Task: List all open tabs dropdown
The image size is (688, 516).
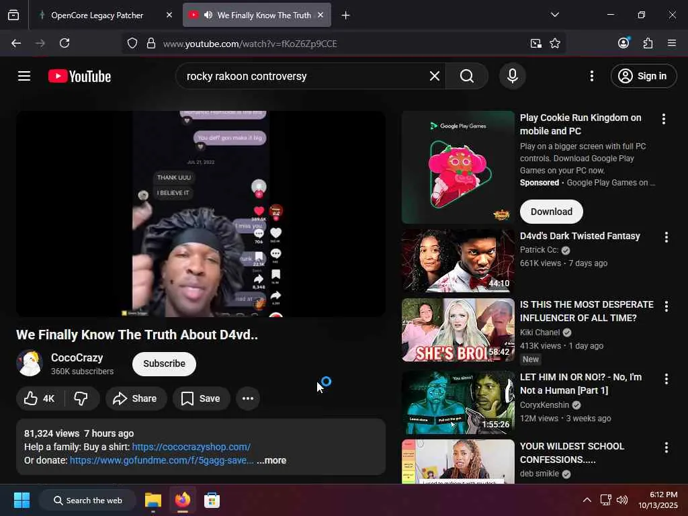Action: (x=555, y=15)
